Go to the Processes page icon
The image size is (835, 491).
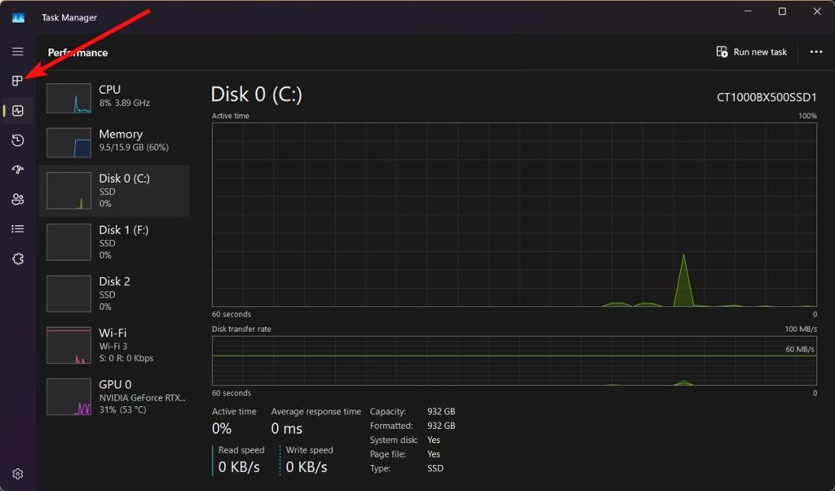tap(17, 81)
